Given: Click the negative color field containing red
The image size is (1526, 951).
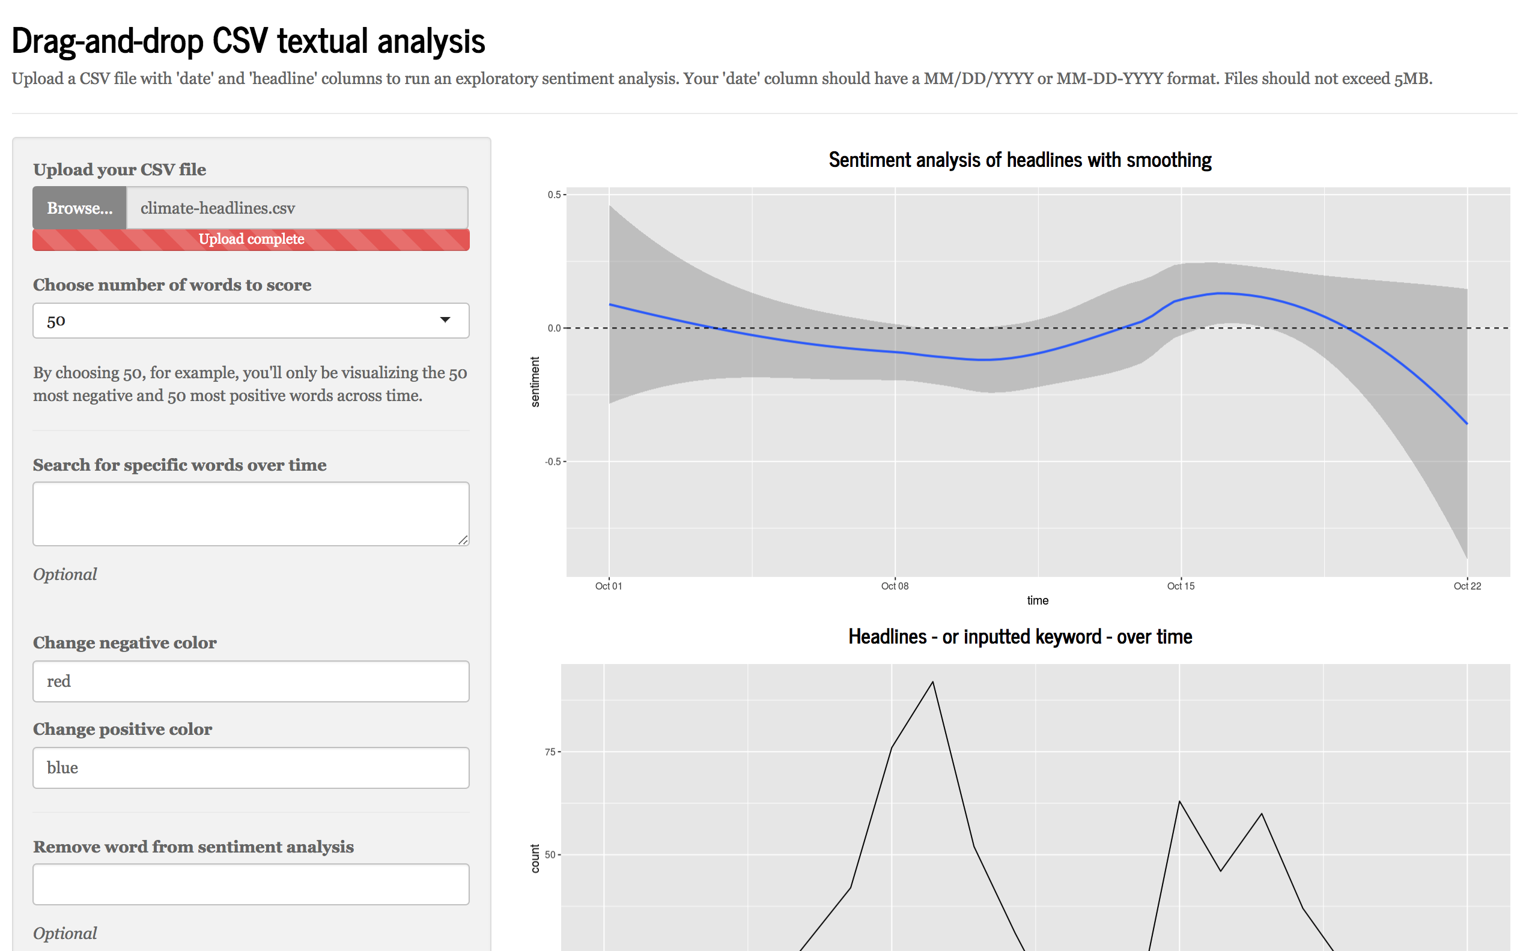Looking at the screenshot, I should 251,681.
